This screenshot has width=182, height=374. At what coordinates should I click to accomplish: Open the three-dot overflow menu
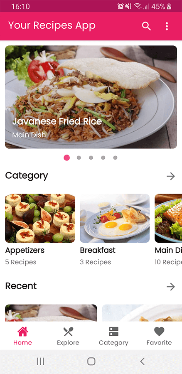[x=167, y=26]
